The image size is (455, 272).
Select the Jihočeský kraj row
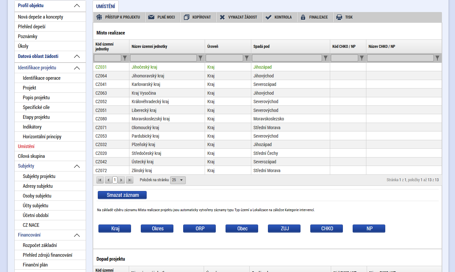click(x=267, y=67)
